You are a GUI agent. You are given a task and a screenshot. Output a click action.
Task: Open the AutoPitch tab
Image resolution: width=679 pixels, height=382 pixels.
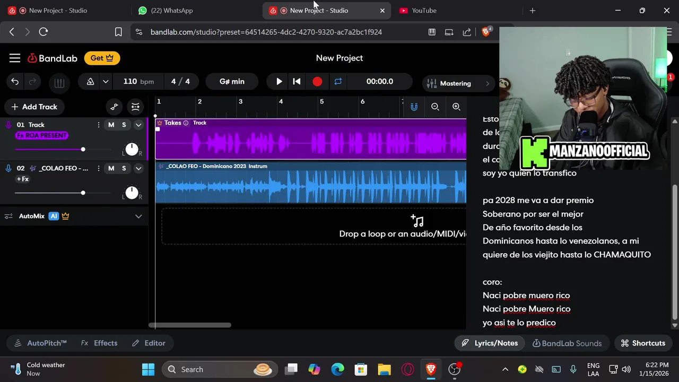[x=40, y=343]
